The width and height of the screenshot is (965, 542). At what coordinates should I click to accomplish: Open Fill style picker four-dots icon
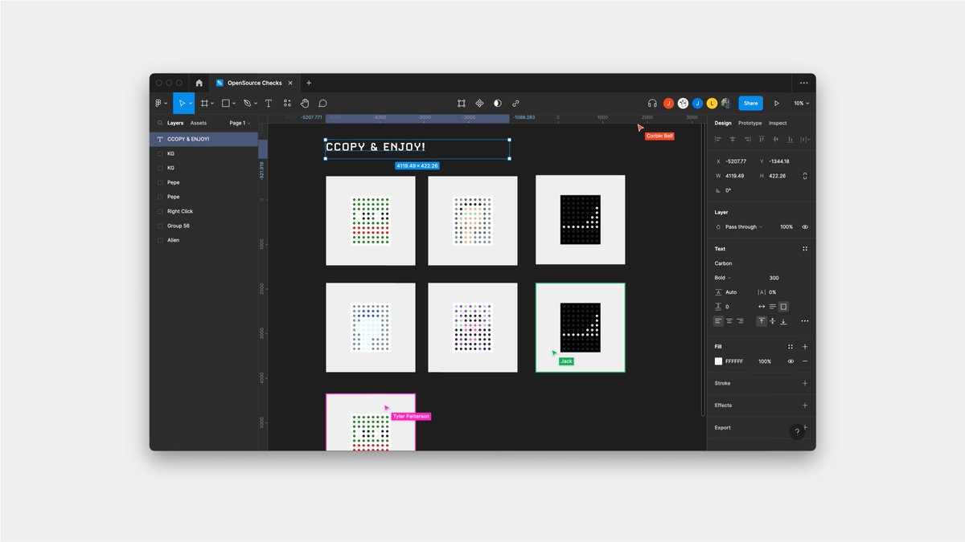tap(790, 347)
